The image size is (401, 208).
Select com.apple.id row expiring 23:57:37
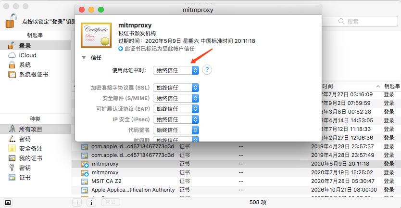(236, 147)
